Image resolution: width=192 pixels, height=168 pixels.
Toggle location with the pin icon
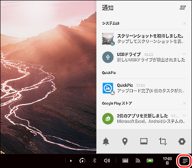pyautogui.click(x=125, y=142)
